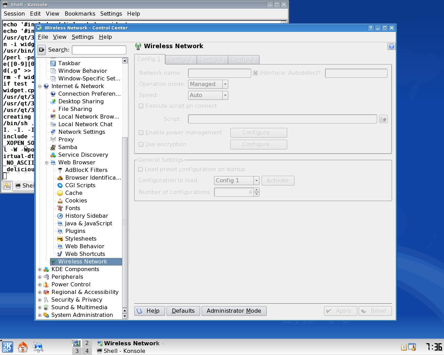Image resolution: width=444 pixels, height=355 pixels.
Task: Toggle Use encryption checkbox
Action: 141,144
